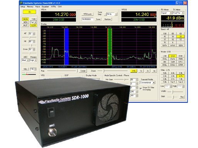Viewport: 198px width, 148px height.
Task: Open the XVTRs menu
Action: coord(53,7)
